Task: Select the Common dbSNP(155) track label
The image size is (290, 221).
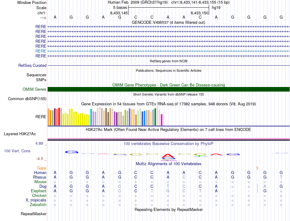Action: [27, 99]
